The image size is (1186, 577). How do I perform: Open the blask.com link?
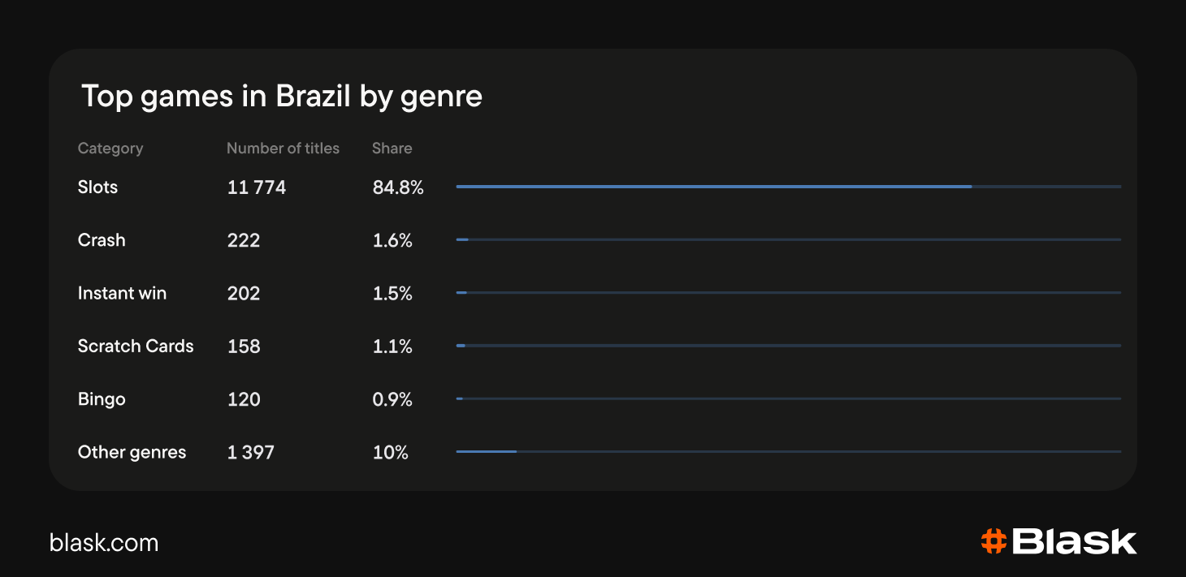[104, 543]
